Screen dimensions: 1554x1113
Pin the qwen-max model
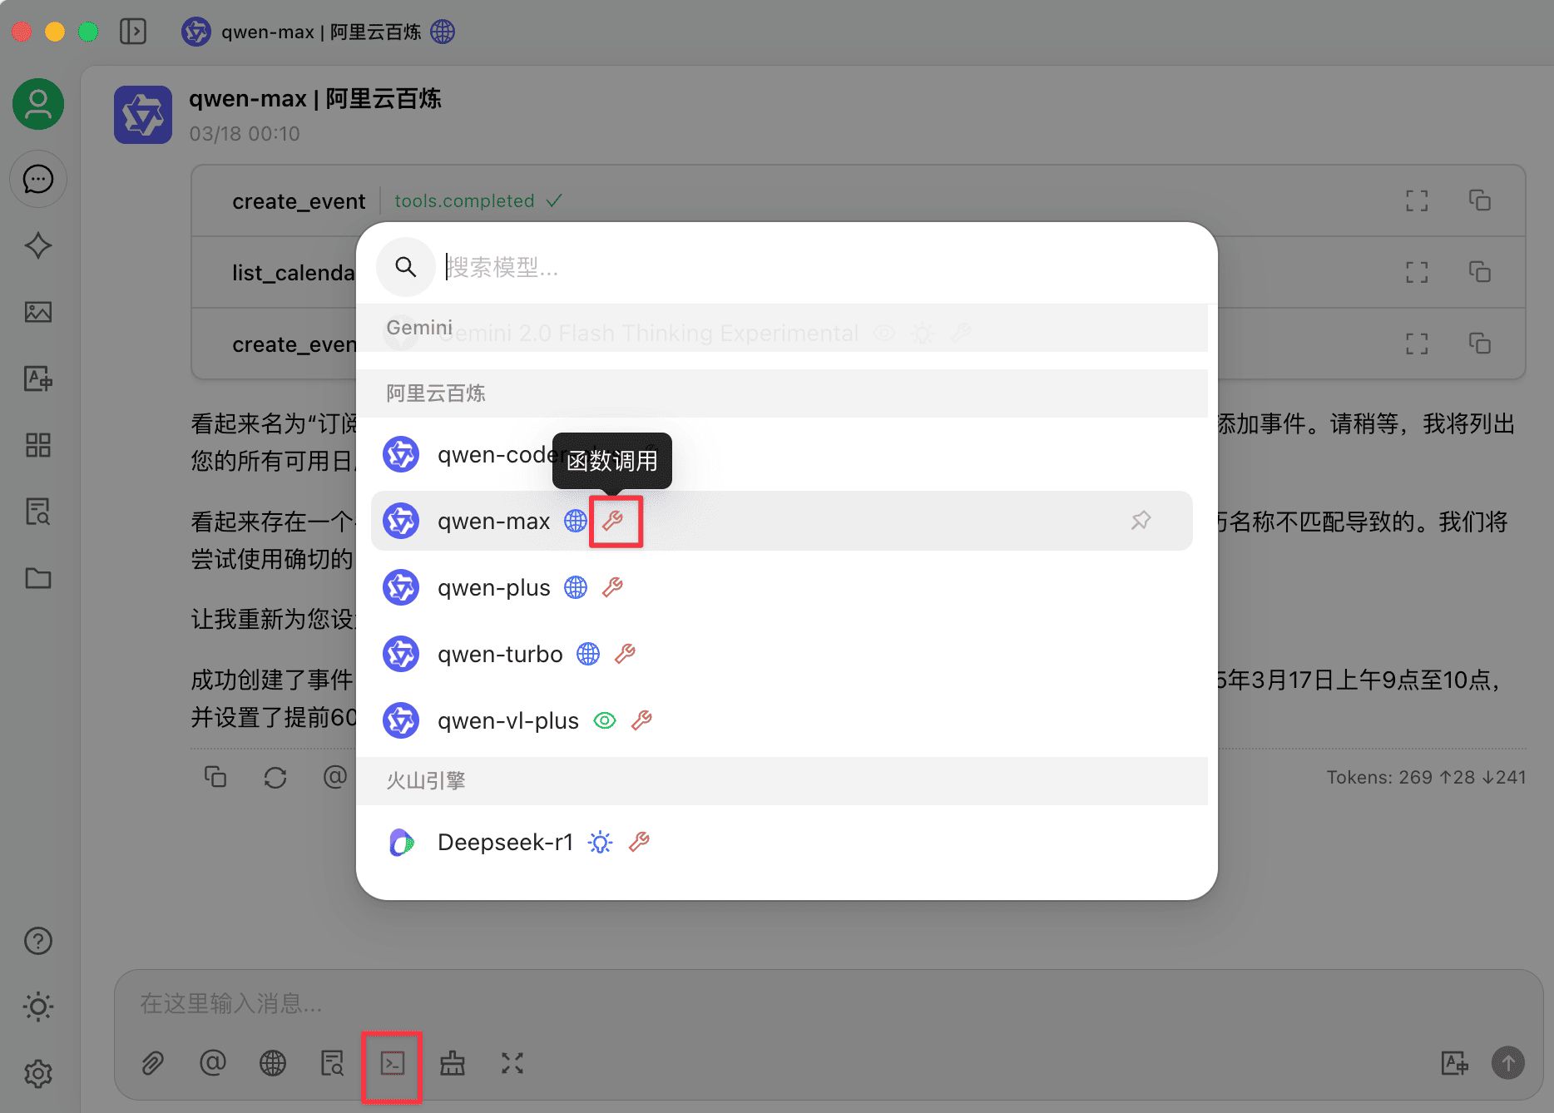pos(1141,521)
